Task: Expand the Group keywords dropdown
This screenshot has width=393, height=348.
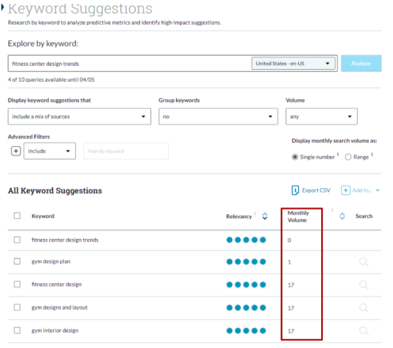Action: point(218,116)
